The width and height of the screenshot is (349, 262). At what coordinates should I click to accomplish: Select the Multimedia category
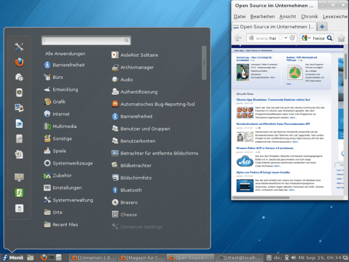[64, 126]
